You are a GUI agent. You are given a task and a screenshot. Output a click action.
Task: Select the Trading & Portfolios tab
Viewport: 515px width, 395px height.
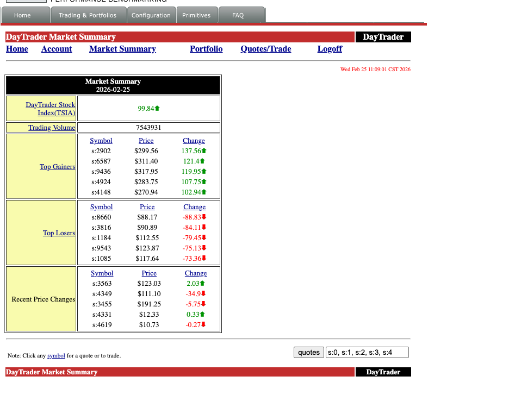(x=88, y=15)
